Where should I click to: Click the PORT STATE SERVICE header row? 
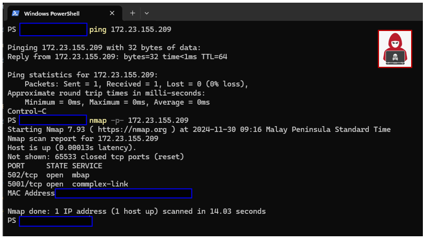(55, 166)
